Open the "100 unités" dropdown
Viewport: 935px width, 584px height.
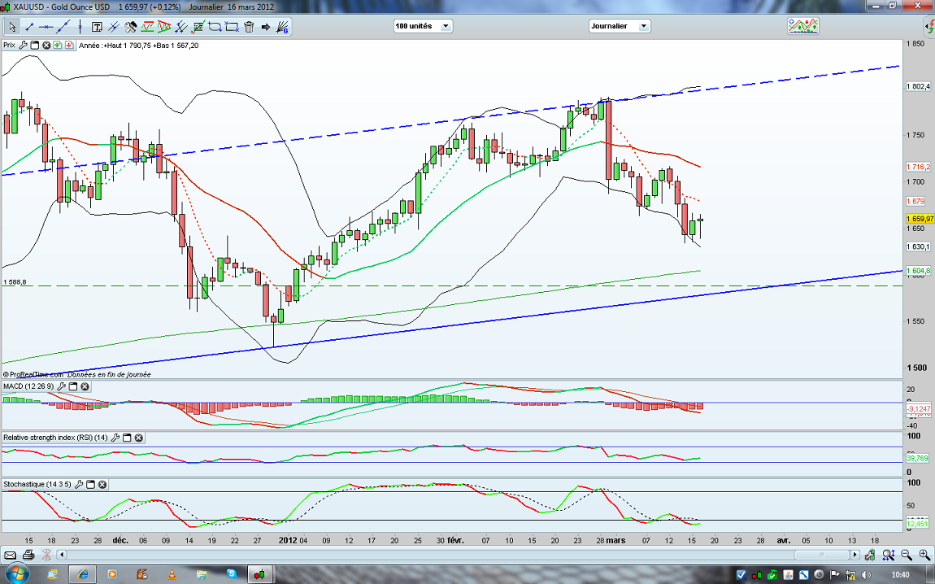(423, 26)
